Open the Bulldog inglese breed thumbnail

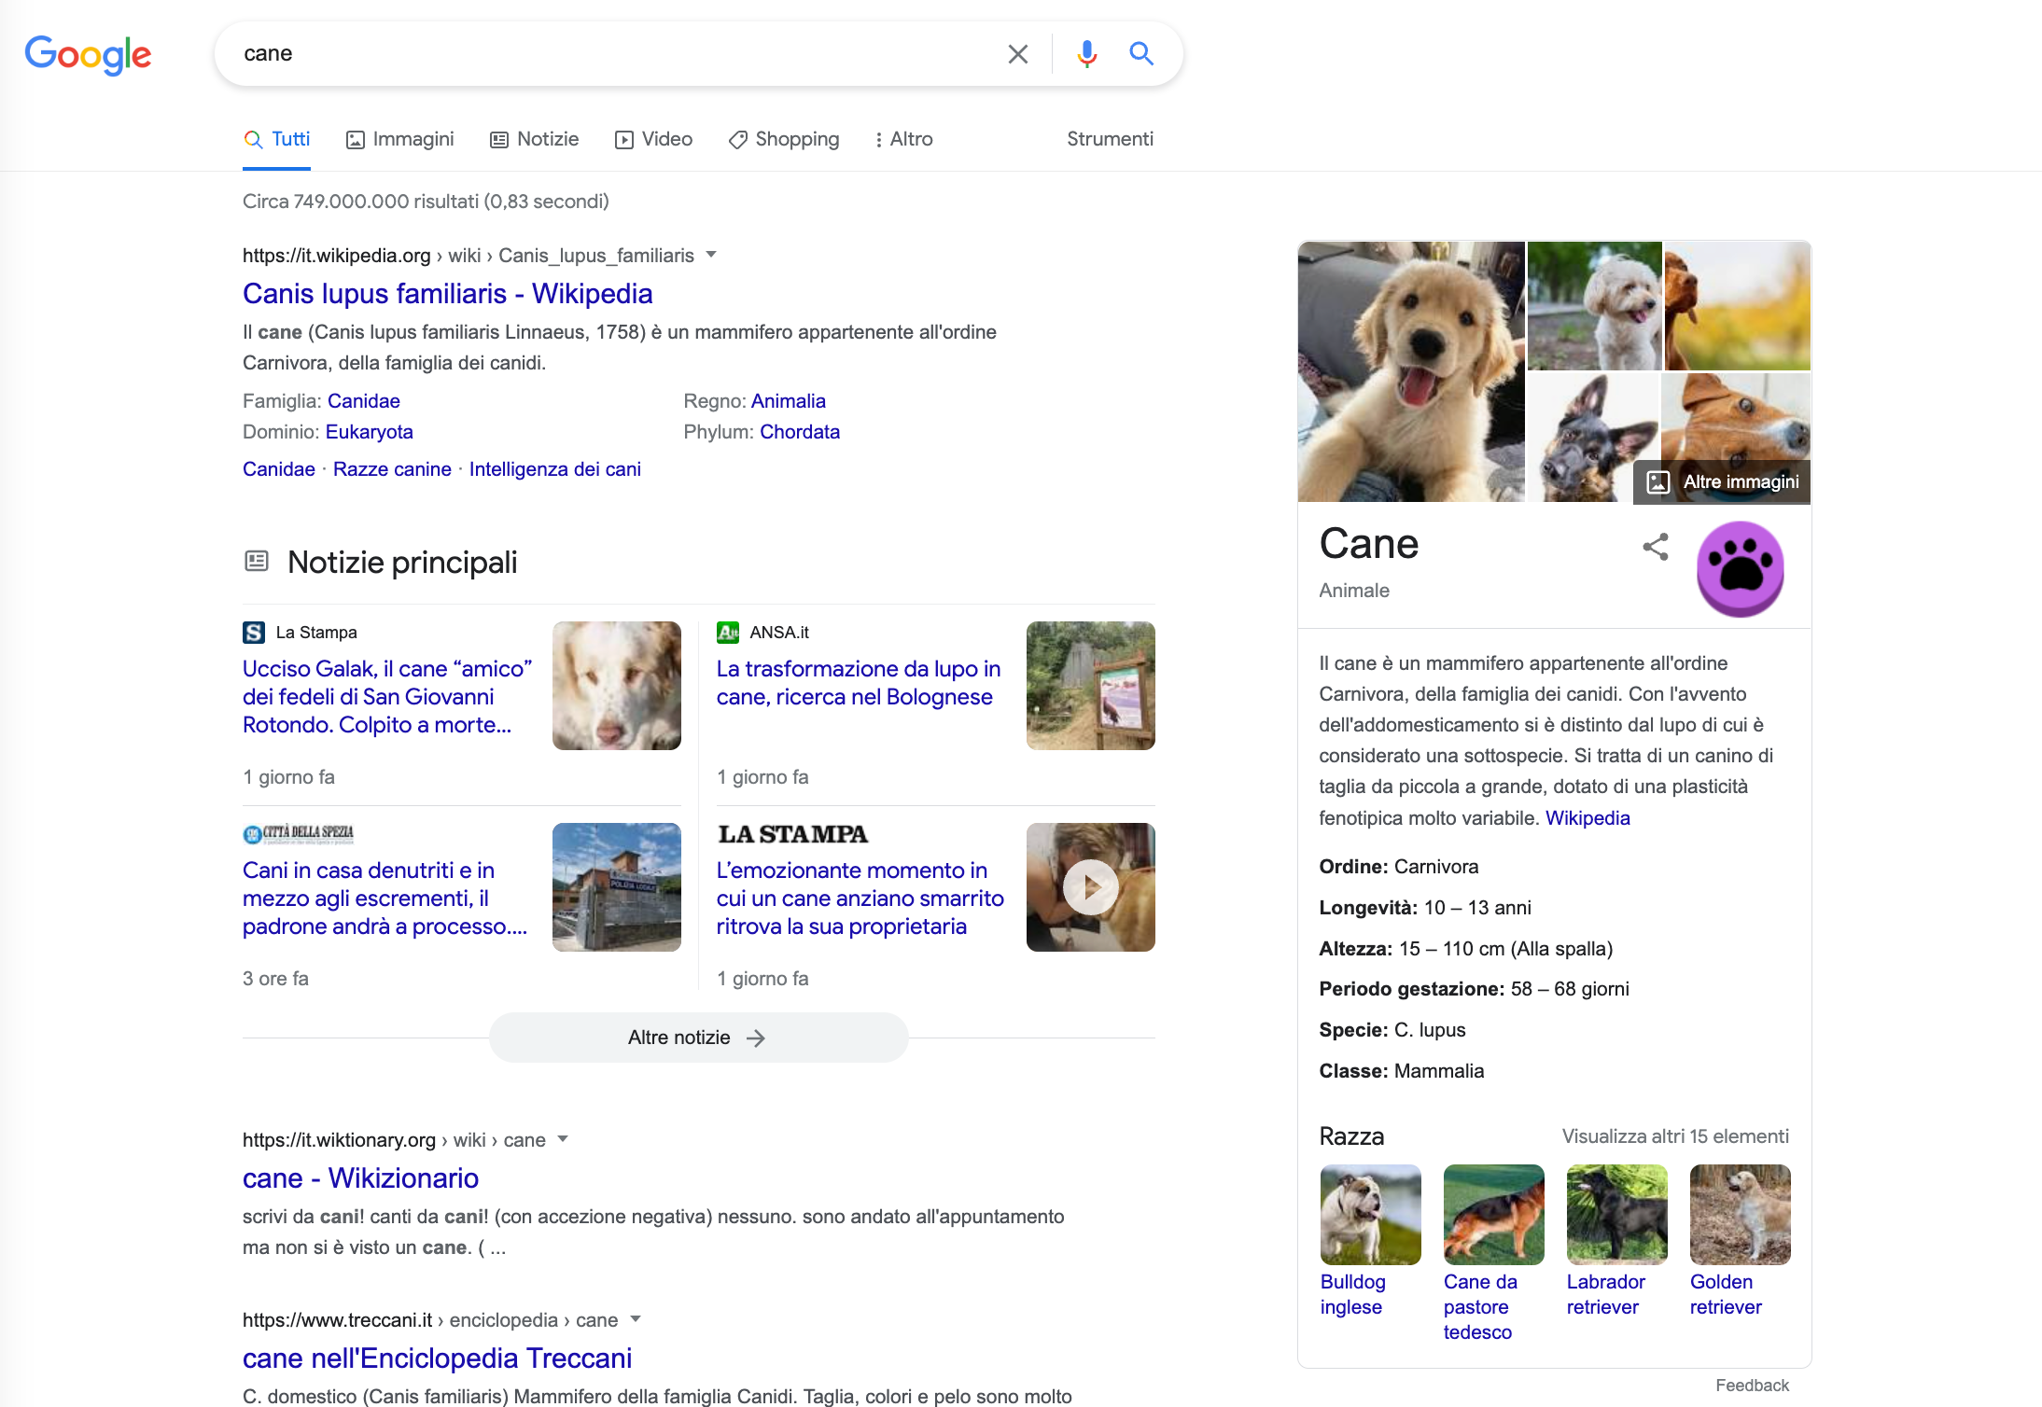pyautogui.click(x=1370, y=1215)
